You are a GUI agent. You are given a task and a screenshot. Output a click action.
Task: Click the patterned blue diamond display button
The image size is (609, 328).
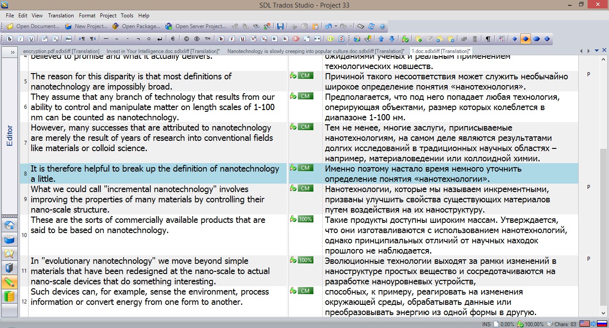tap(547, 39)
